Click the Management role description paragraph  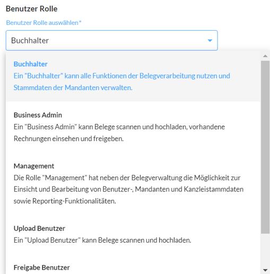[128, 189]
